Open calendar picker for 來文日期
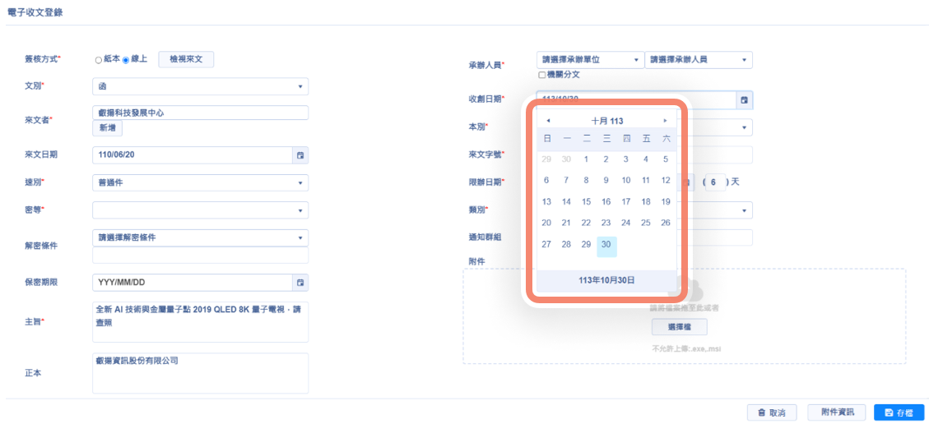Screen dimensions: 929x424 pyautogui.click(x=300, y=154)
